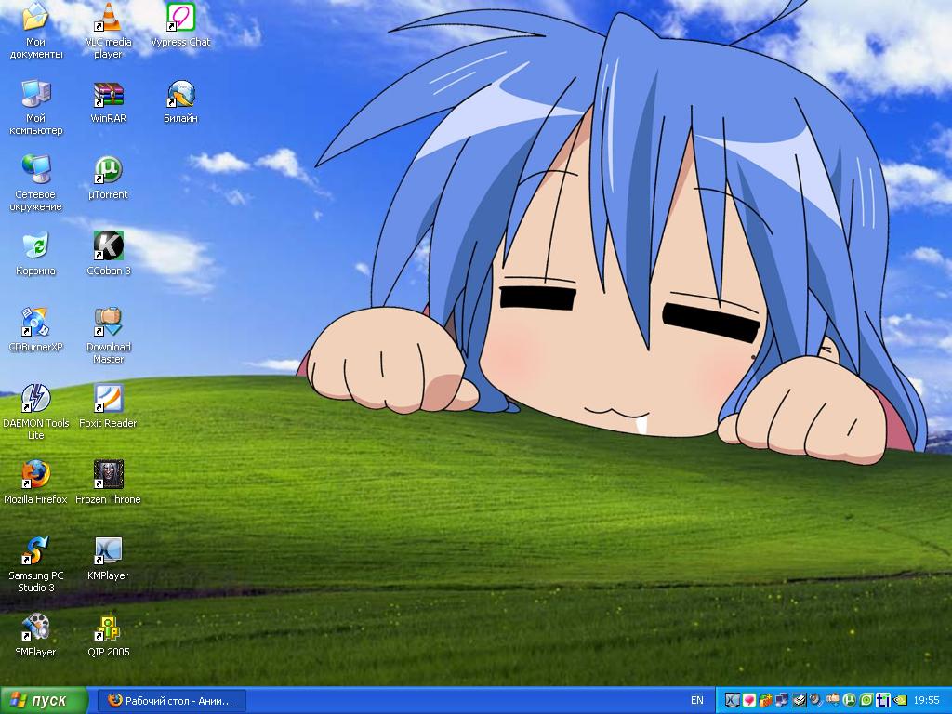The image size is (952, 714).
Task: Select the KMPlayer desktop shortcut
Action: click(108, 559)
